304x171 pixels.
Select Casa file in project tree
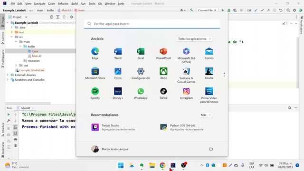coord(35,51)
